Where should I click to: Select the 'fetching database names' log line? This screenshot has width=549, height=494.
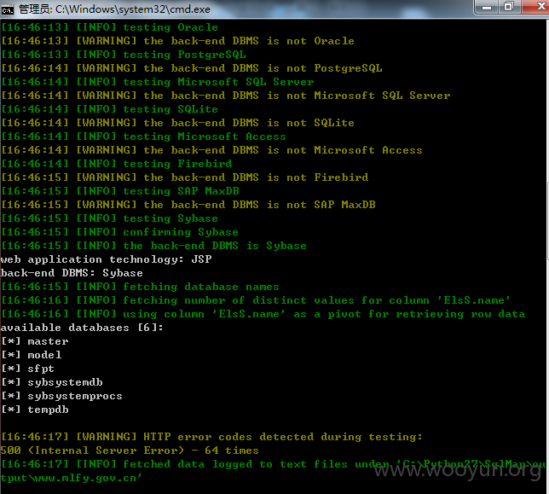click(140, 287)
